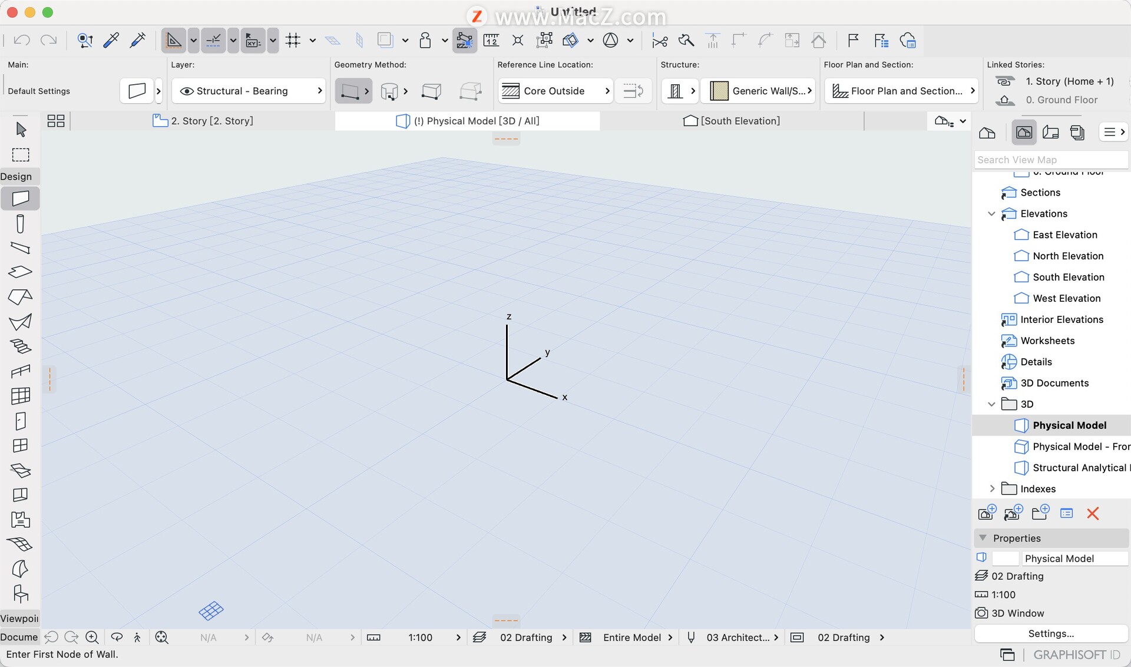The image size is (1131, 667).
Task: Select the Beam tool
Action: tap(21, 248)
